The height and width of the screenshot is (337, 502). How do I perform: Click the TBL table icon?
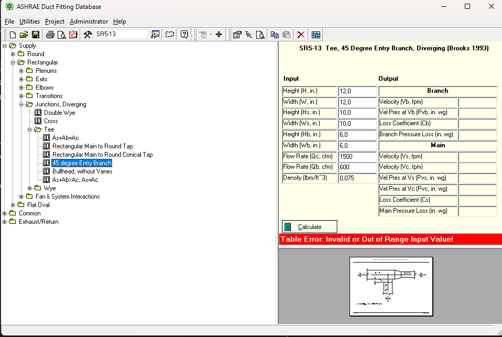[x=248, y=35]
